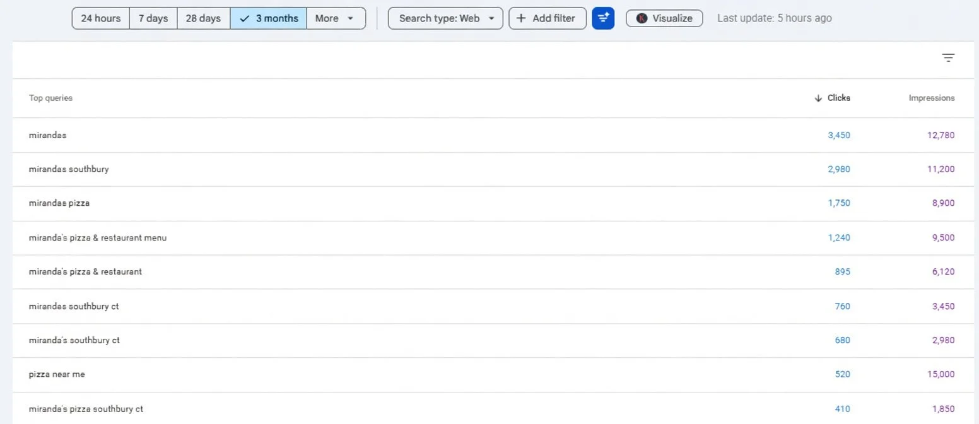Open the 'mirandas southbury' query row
This screenshot has height=424, width=979.
coord(493,169)
